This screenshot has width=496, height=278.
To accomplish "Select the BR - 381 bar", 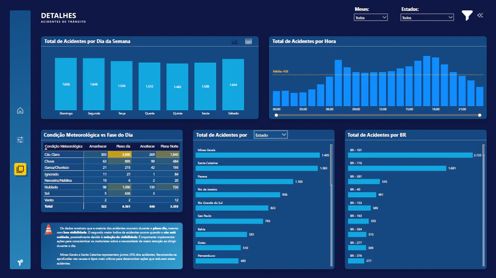I will point(364,182).
